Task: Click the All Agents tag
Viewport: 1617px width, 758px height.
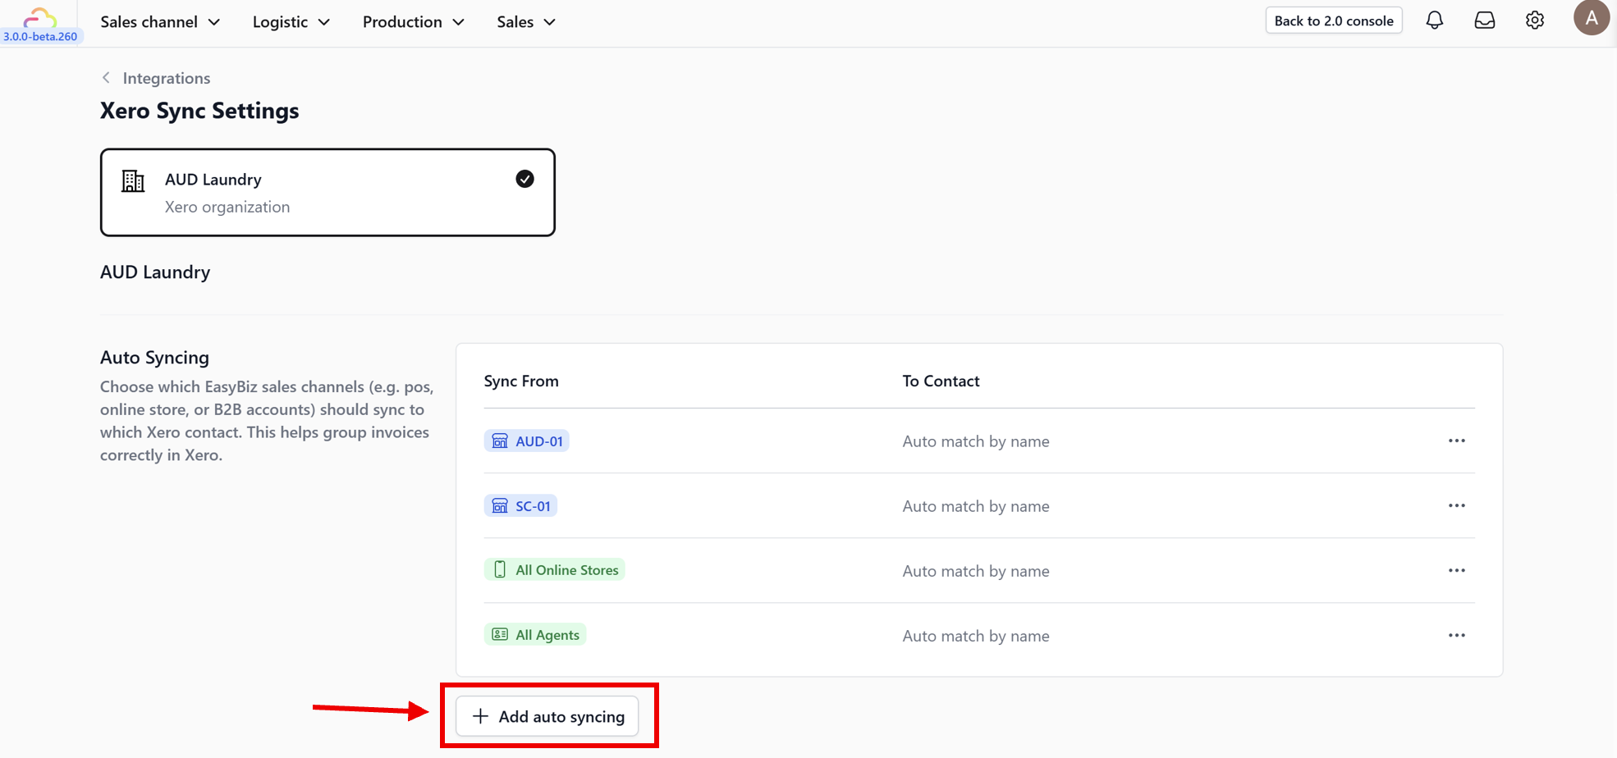Action: tap(535, 634)
